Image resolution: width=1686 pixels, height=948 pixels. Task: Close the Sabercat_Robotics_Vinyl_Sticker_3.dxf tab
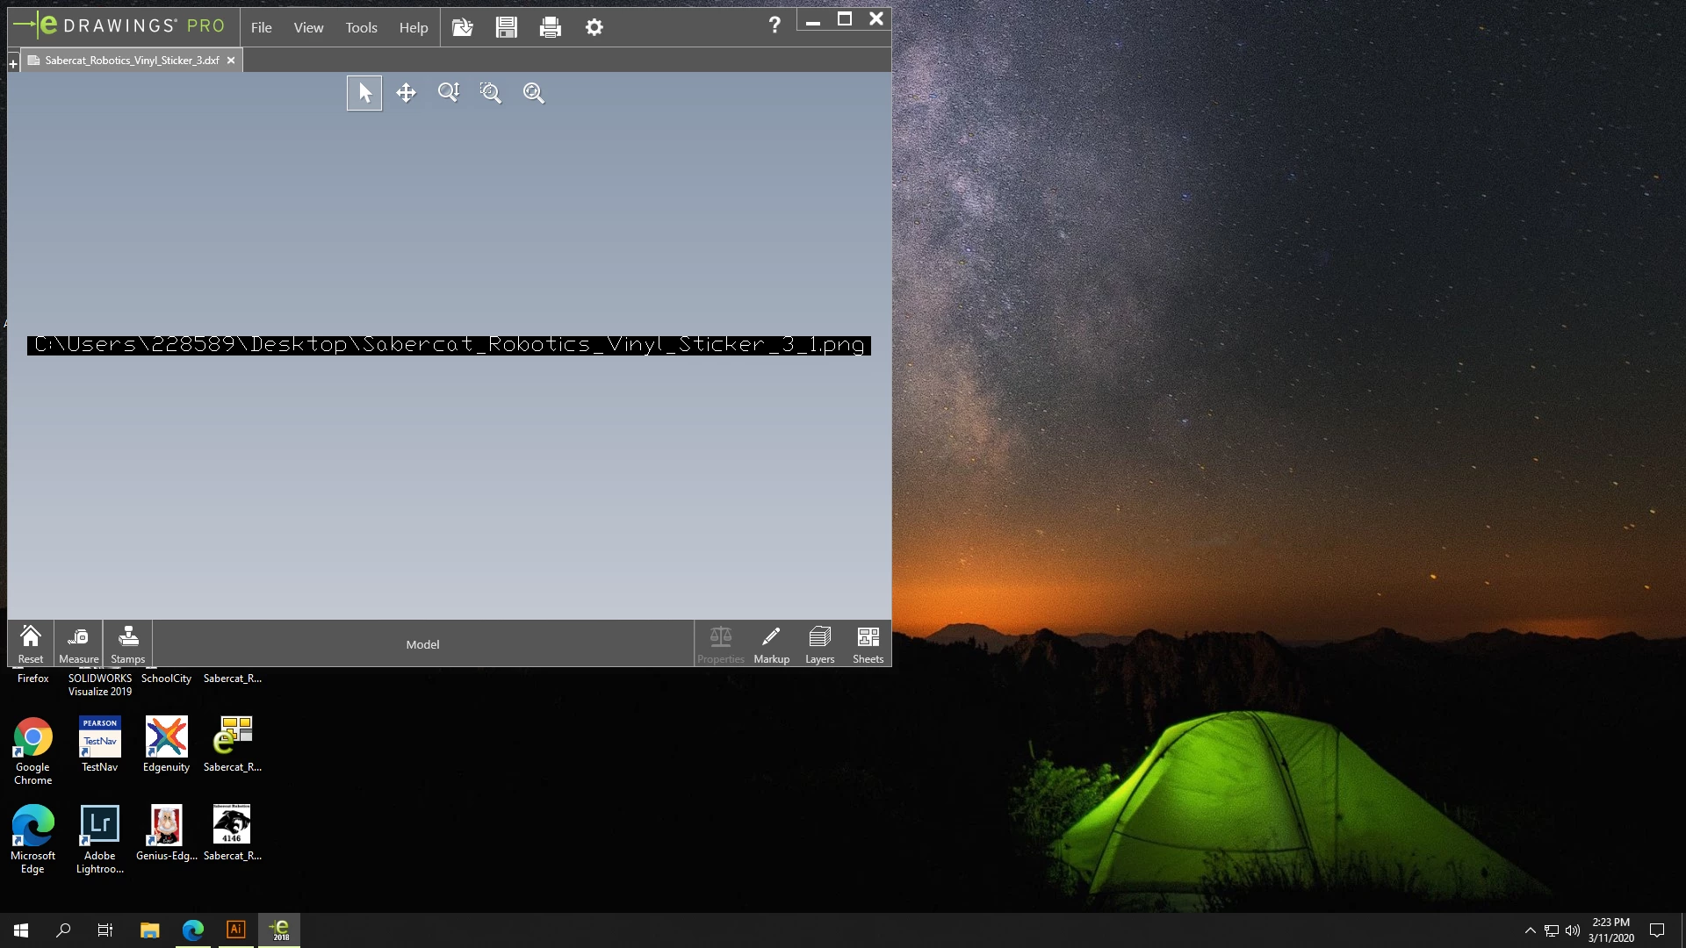231,61
